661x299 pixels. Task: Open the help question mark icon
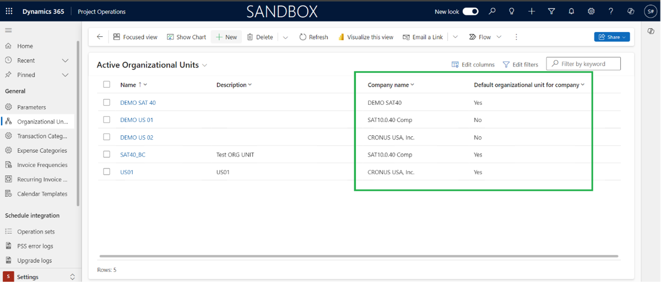coord(611,11)
